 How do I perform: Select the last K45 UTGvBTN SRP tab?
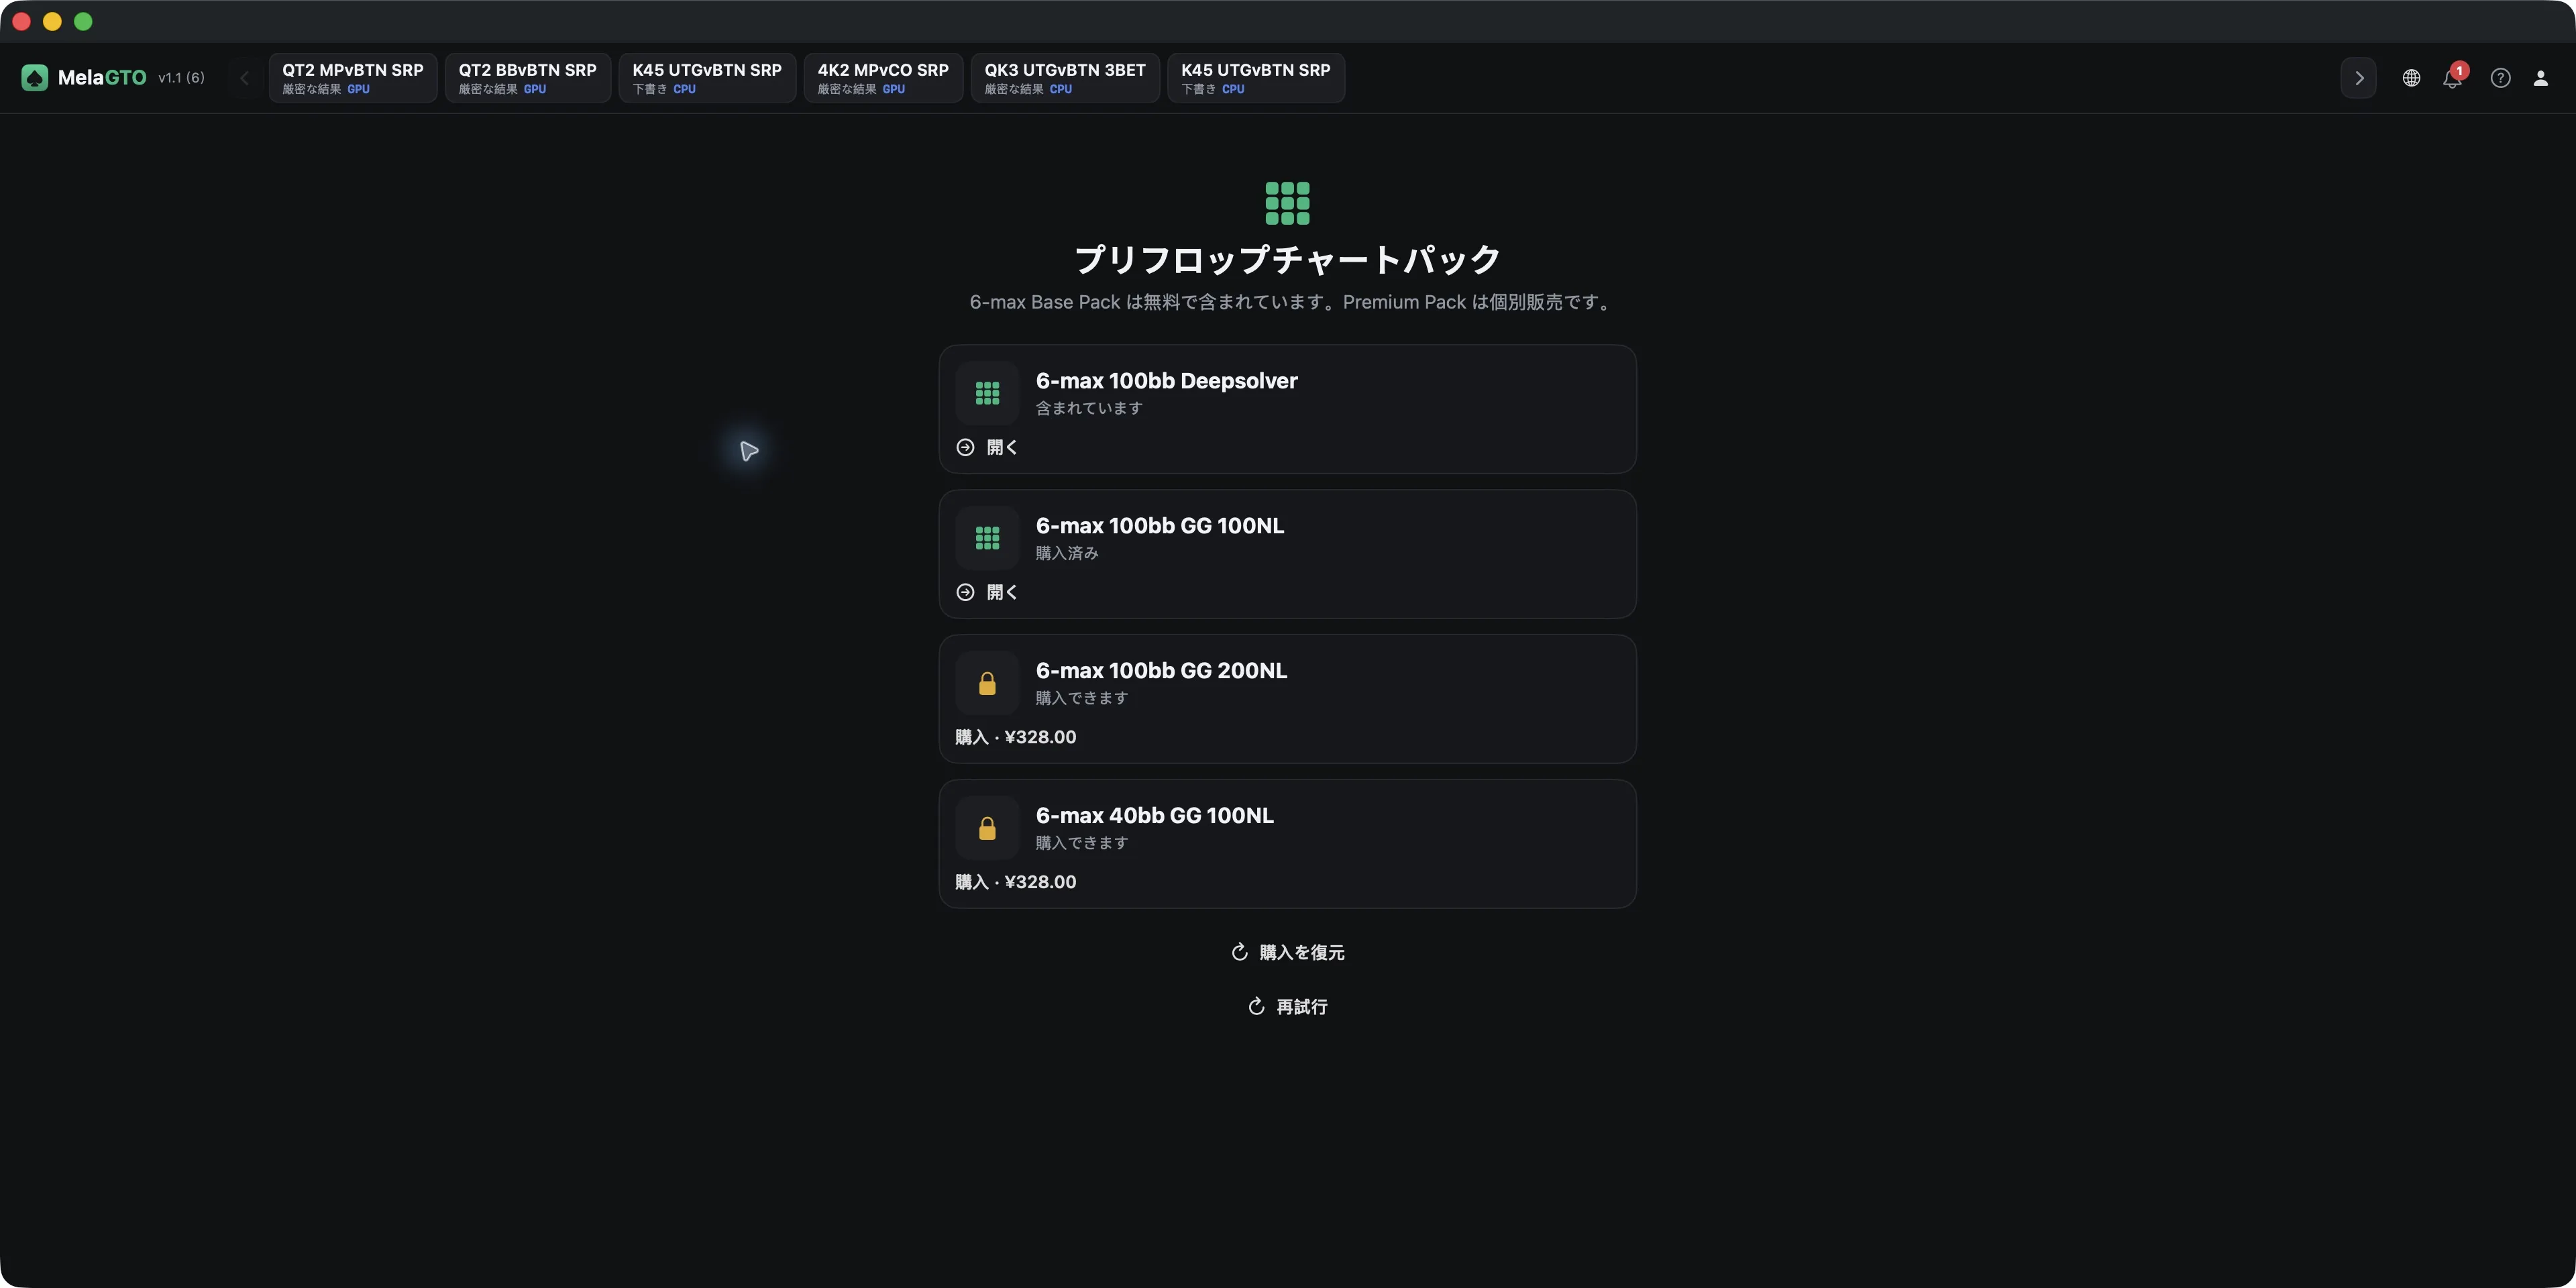coord(1255,78)
